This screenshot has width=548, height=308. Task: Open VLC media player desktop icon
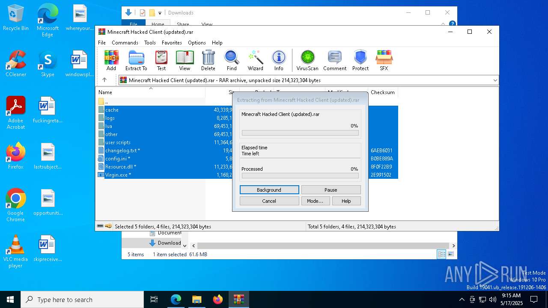tap(16, 252)
